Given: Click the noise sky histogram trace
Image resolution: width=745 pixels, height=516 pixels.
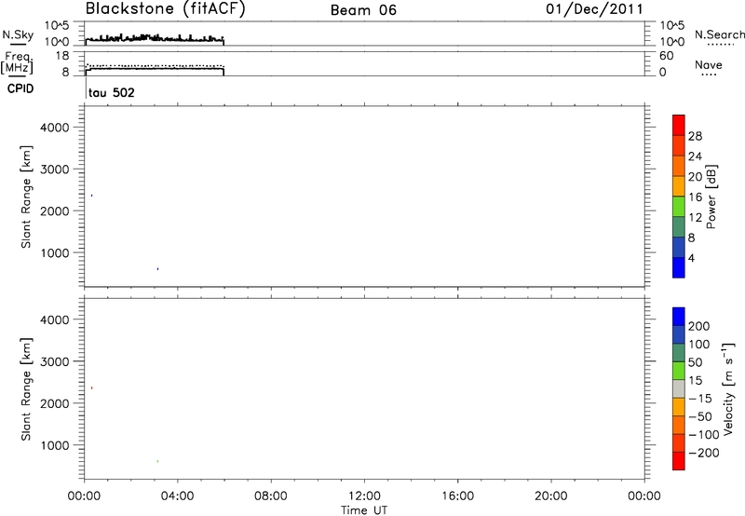Looking at the screenshot, I should 155,38.
